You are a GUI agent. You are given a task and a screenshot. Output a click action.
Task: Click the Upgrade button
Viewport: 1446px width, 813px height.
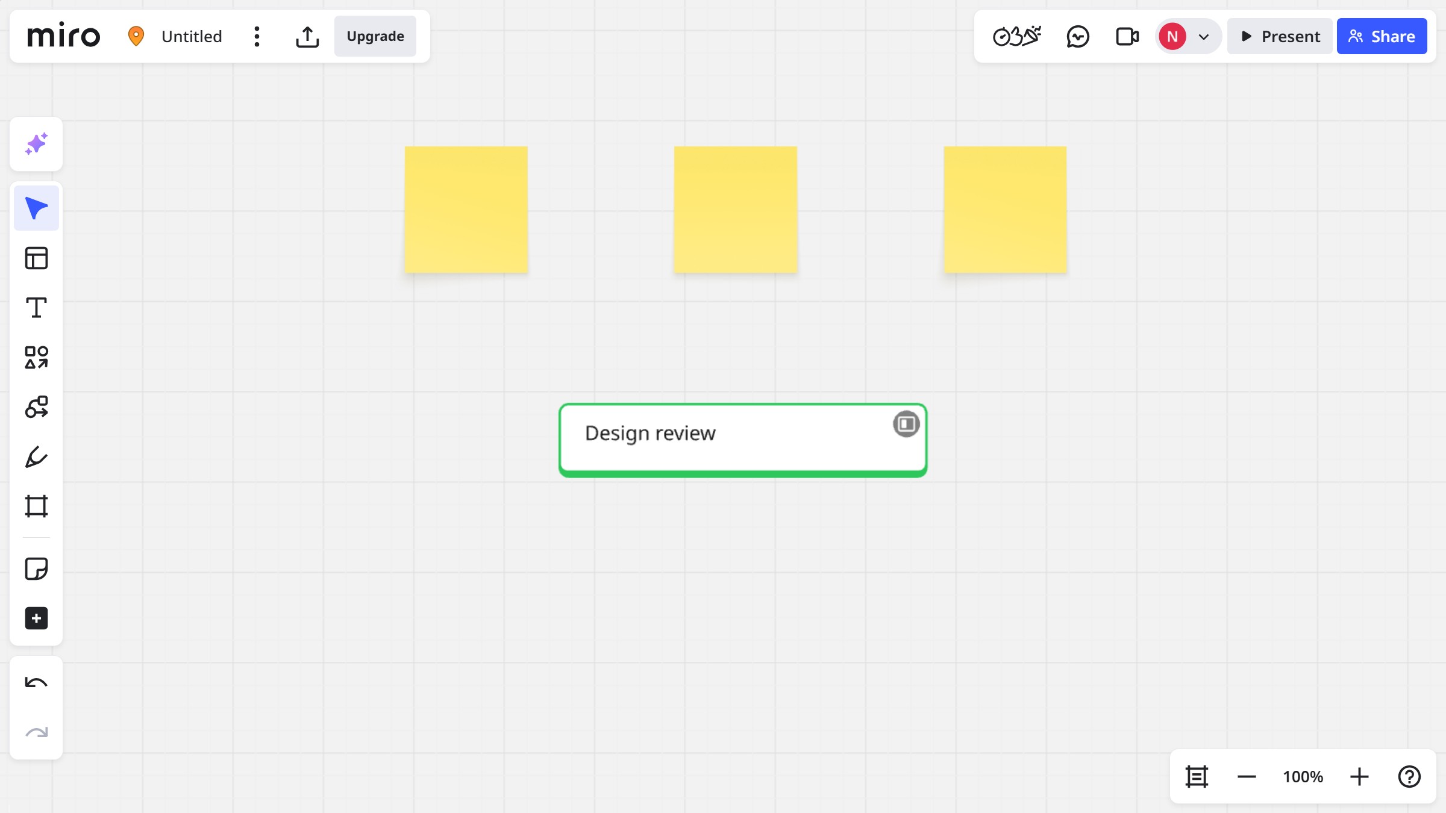tap(375, 37)
